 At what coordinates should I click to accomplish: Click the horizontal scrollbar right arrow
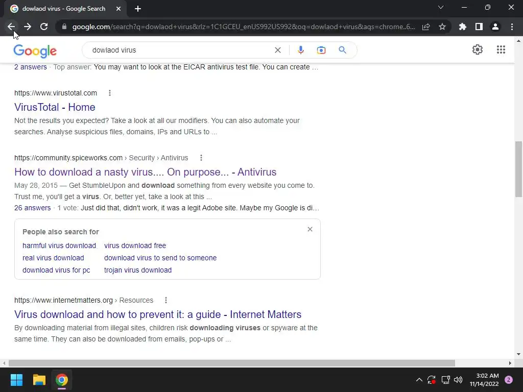[510, 363]
